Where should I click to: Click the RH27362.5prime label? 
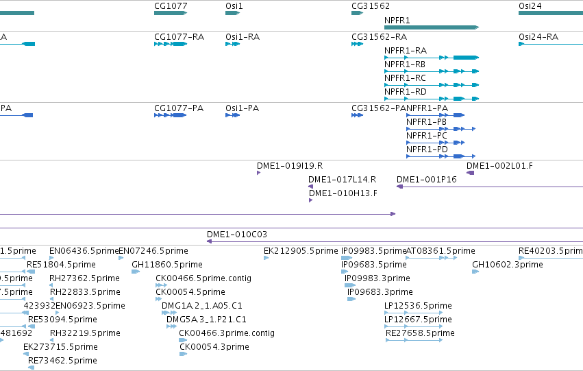(x=84, y=278)
